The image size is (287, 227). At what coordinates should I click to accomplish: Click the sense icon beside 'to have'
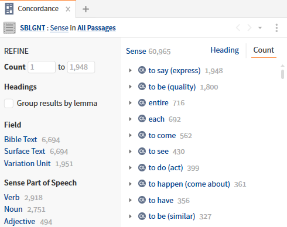(142, 200)
